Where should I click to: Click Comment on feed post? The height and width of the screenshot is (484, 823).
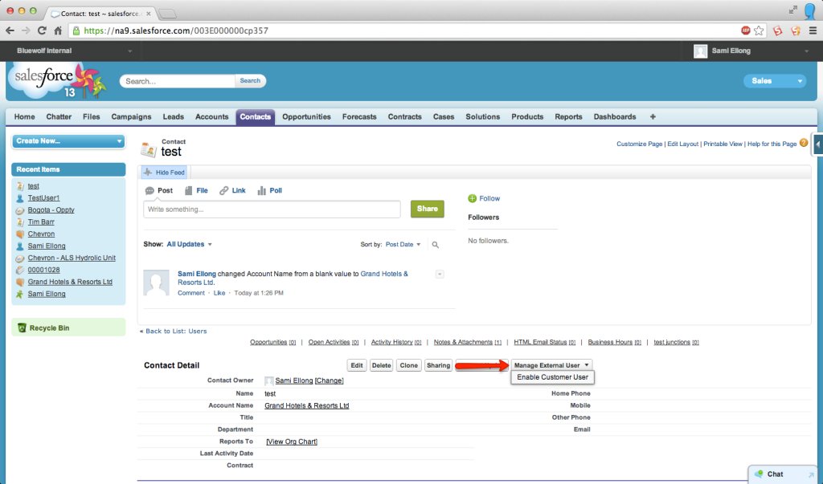point(191,293)
